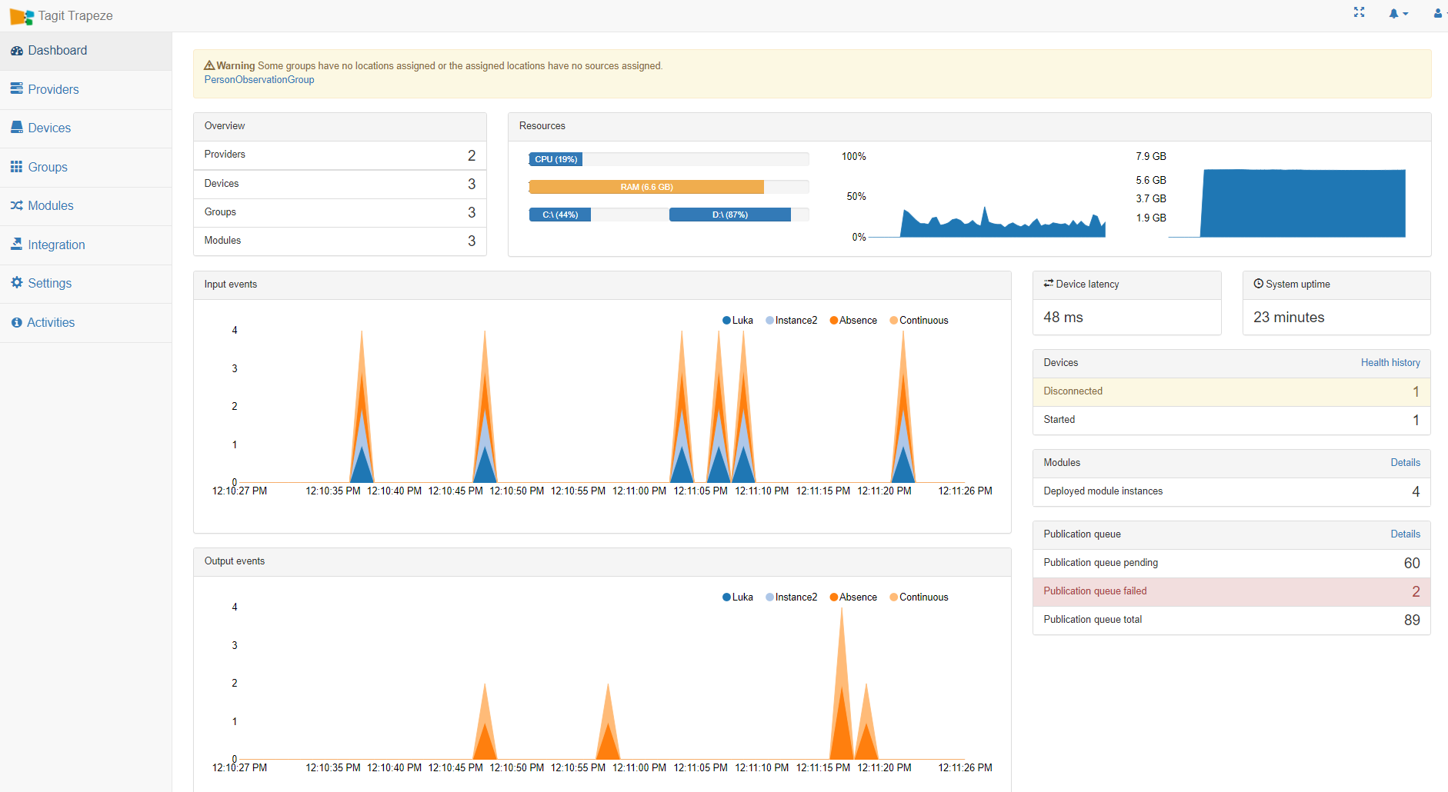
Task: Toggle Luka series in Input events legend
Action: [x=738, y=321]
